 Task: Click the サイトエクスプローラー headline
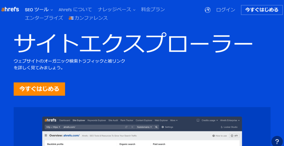pos(133,43)
